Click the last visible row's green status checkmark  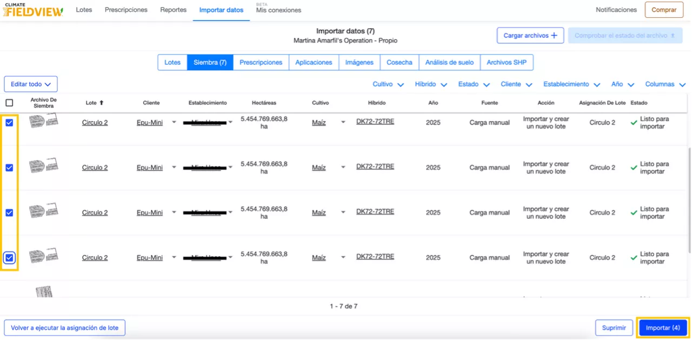coord(634,258)
